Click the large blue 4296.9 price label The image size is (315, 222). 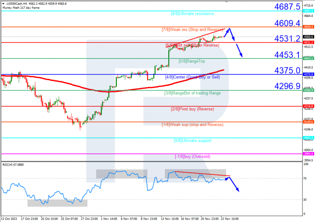[287, 86]
